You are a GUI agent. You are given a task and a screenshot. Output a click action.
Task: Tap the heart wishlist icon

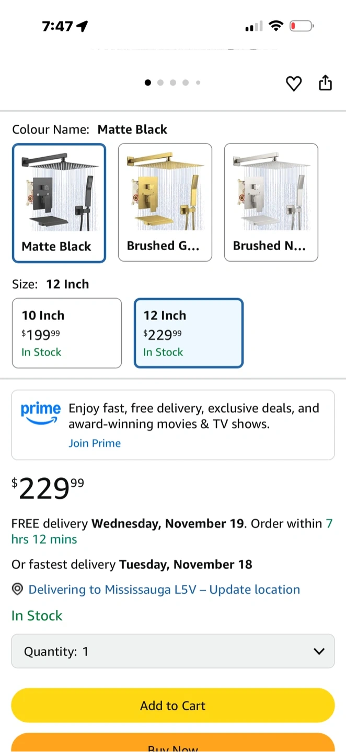click(294, 84)
